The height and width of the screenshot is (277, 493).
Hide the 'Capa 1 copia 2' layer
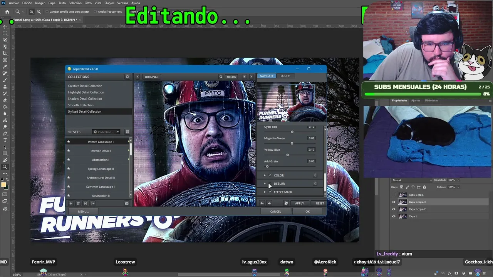click(394, 209)
